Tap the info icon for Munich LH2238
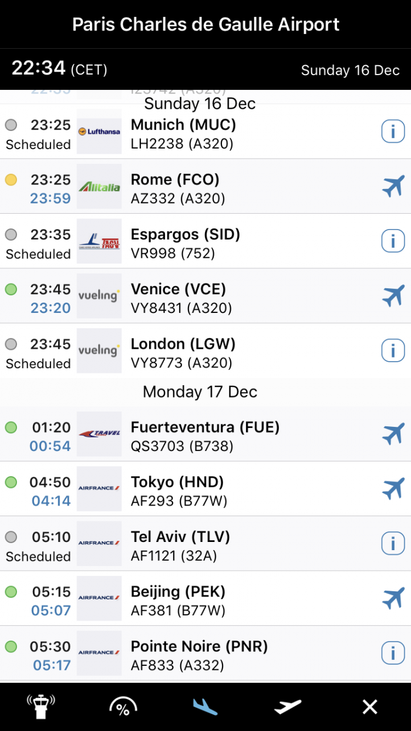The image size is (411, 731). [x=393, y=132]
